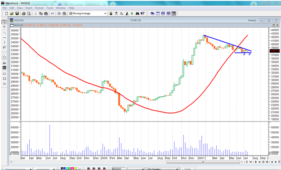
Task: Toggle the highlighted window layout button
Action: pyautogui.click(x=174, y=13)
